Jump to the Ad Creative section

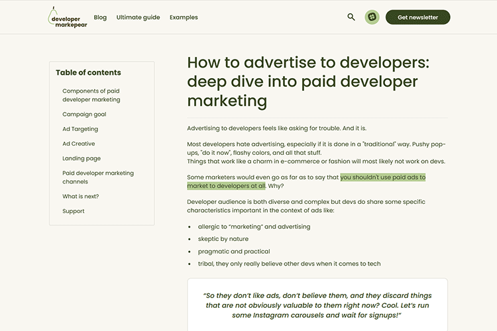[x=79, y=144]
